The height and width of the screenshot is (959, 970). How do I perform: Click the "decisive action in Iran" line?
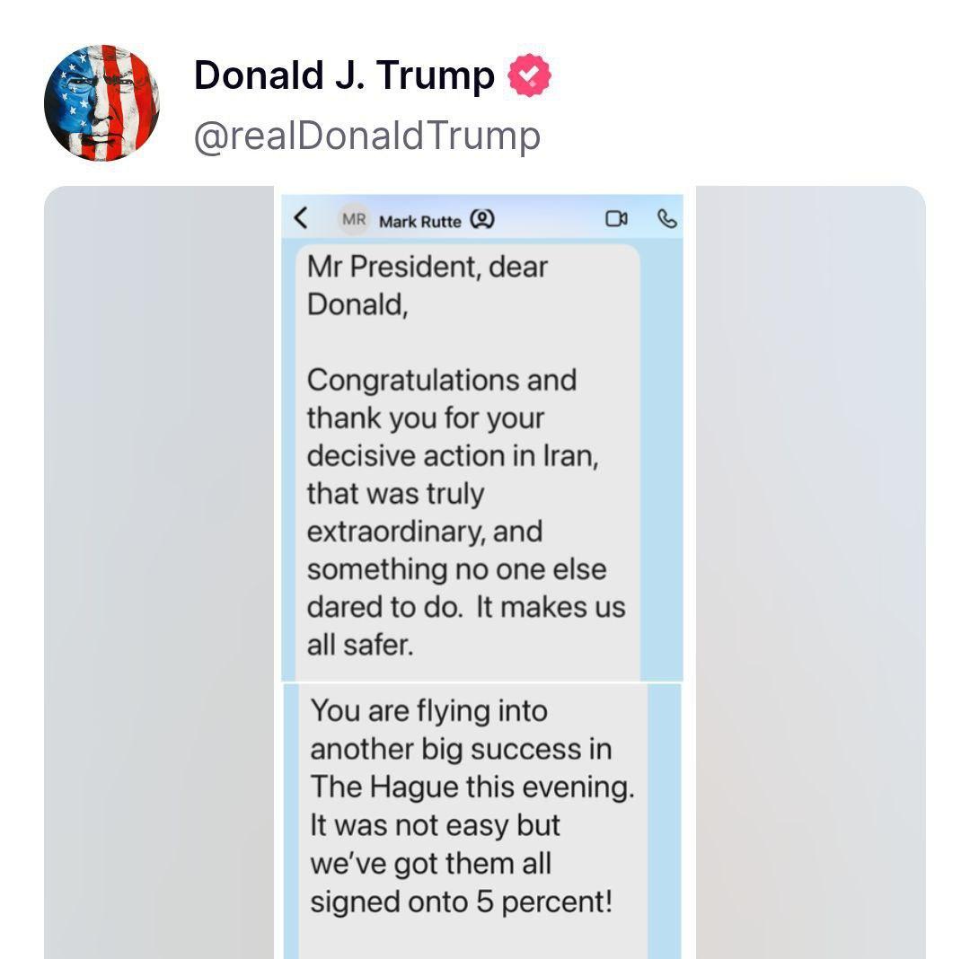tap(452, 455)
